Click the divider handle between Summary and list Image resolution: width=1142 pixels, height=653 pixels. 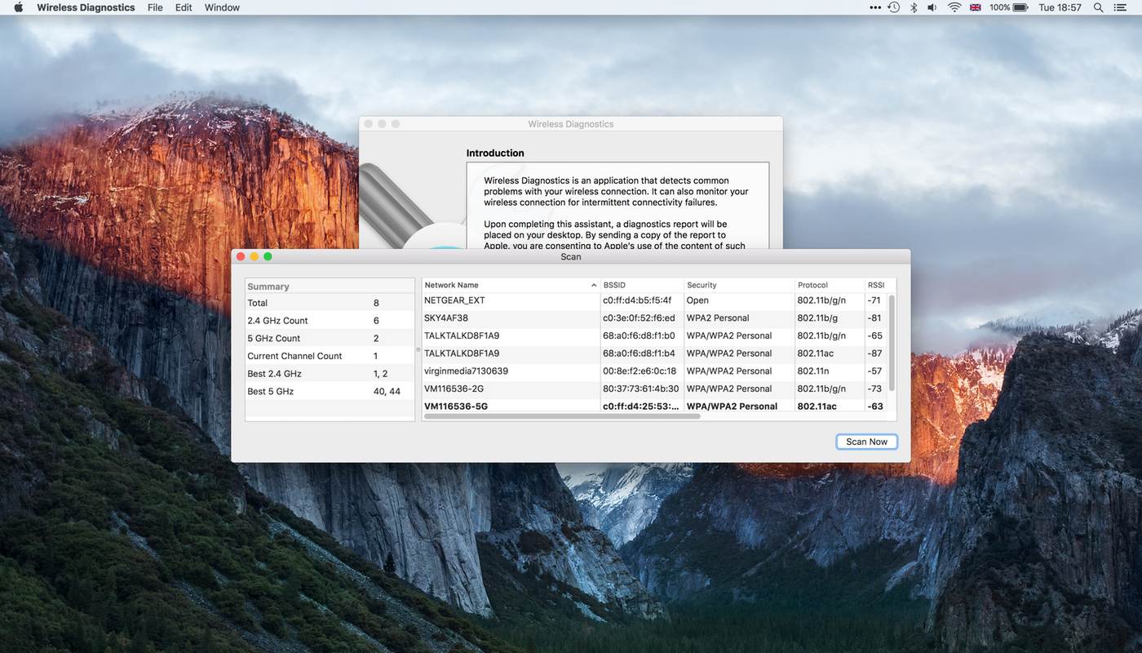418,349
